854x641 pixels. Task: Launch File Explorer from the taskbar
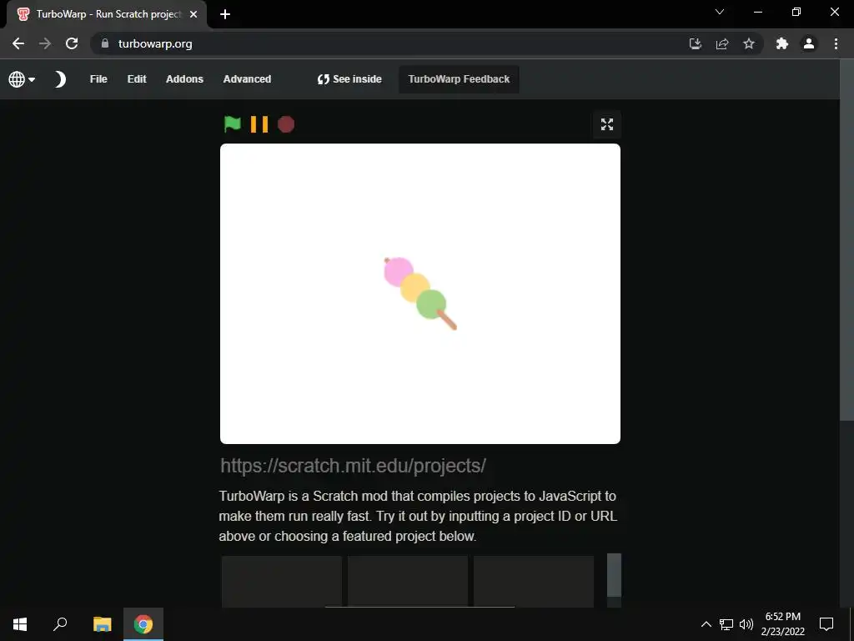tap(102, 624)
